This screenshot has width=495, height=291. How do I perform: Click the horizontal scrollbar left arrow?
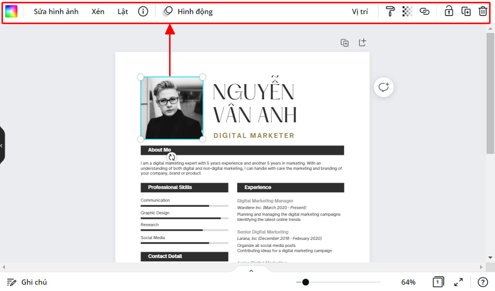(x=4, y=267)
